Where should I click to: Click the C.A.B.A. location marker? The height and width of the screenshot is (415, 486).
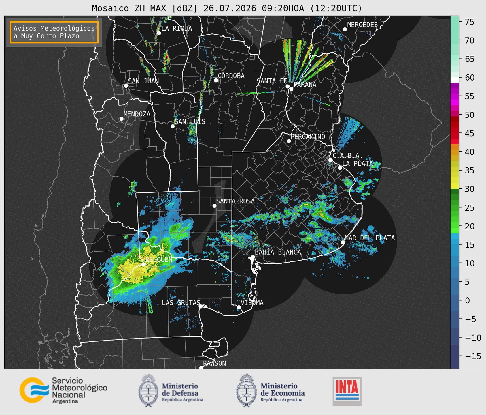tap(330, 160)
